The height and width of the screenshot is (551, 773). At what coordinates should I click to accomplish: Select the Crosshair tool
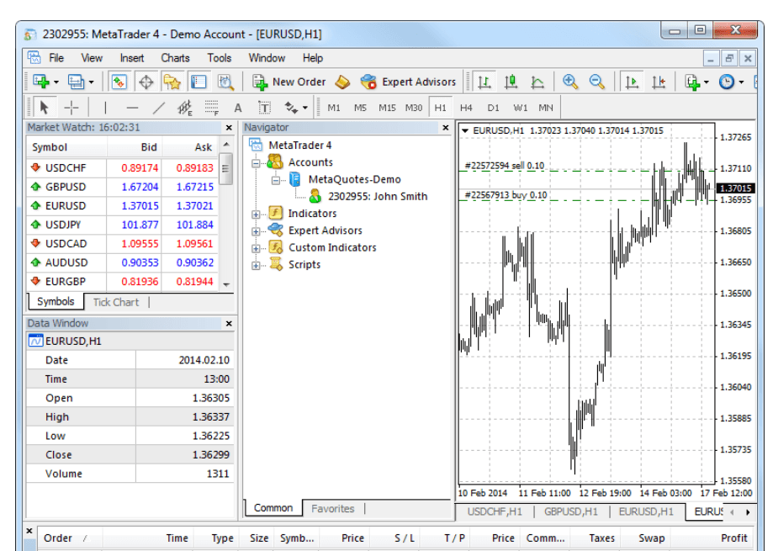pos(71,108)
